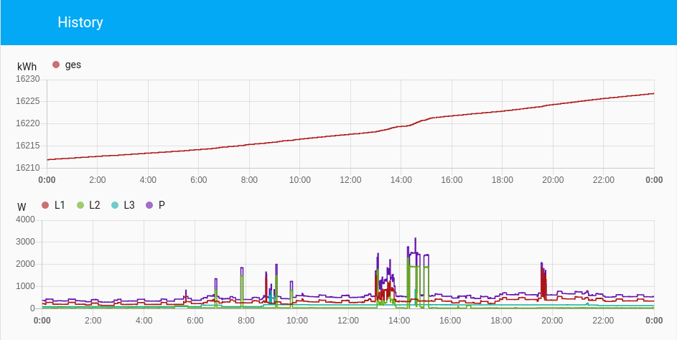Click the 1000 y-axis value in power chart

click(26, 286)
